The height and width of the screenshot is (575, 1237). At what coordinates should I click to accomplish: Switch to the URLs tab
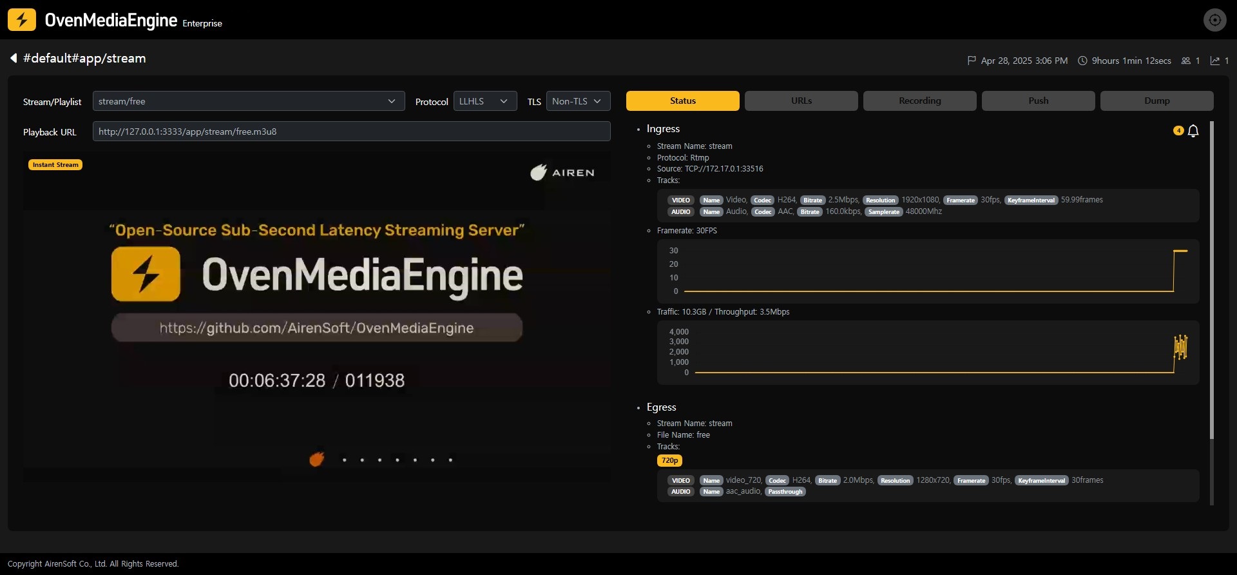point(801,101)
